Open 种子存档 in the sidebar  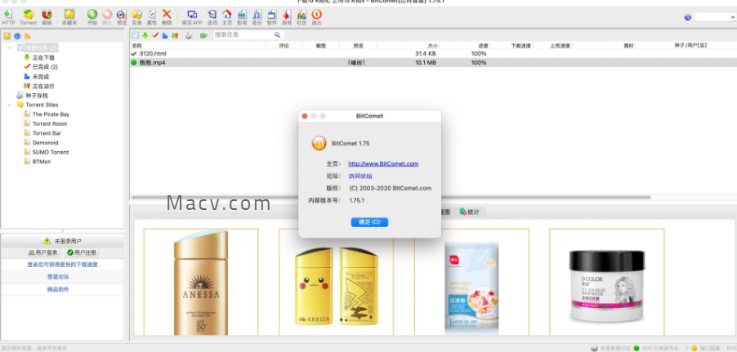[x=37, y=96]
